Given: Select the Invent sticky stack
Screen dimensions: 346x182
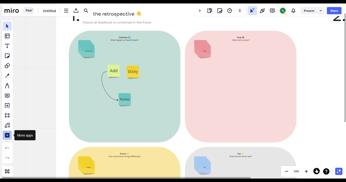Looking at the screenshot, I should click(x=86, y=165).
